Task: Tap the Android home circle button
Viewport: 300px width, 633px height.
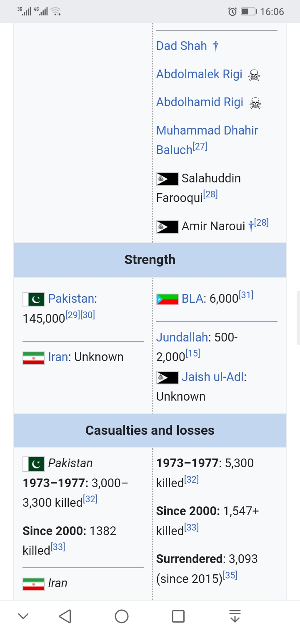Action: click(122, 616)
